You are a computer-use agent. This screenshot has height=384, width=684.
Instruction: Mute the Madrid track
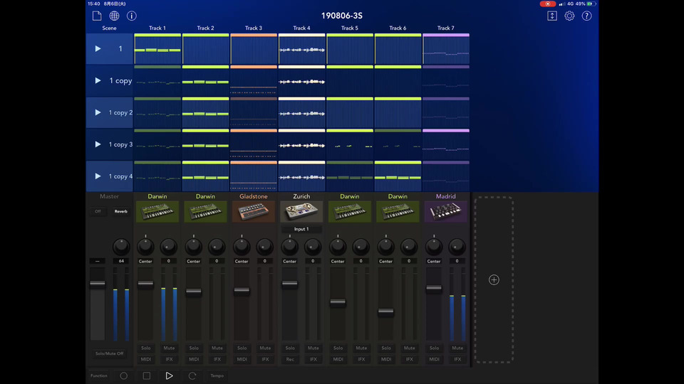click(457, 348)
